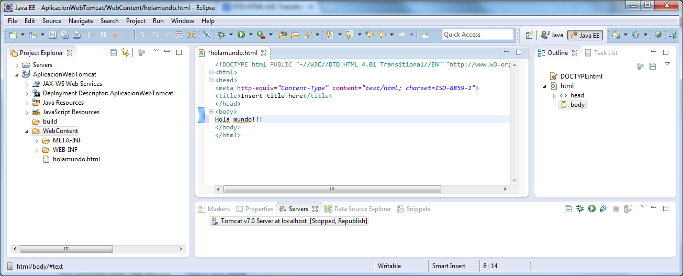Screen dimensions: 683x276
Task: Start the server from the Servers panel
Action: 591,208
